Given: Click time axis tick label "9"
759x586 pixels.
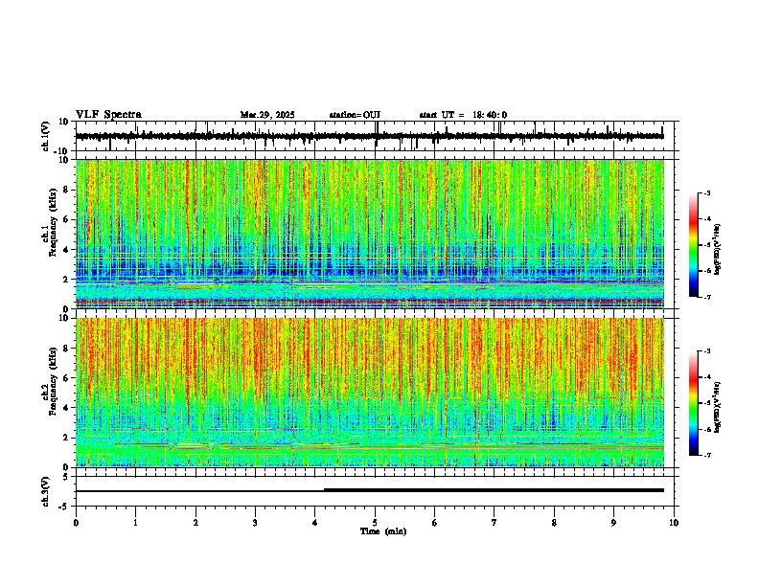Looking at the screenshot, I should (613, 522).
